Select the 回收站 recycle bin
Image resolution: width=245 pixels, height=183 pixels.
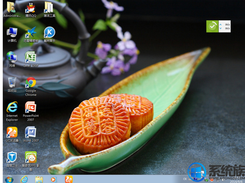click(x=12, y=84)
